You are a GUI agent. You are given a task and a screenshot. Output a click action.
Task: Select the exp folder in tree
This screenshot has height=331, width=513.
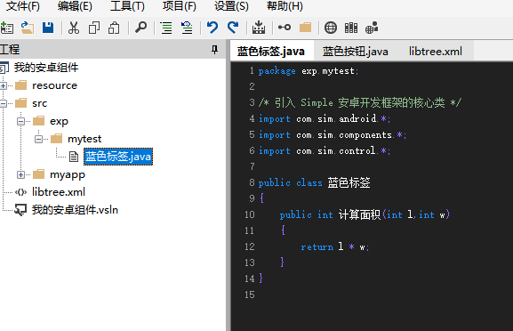point(59,121)
